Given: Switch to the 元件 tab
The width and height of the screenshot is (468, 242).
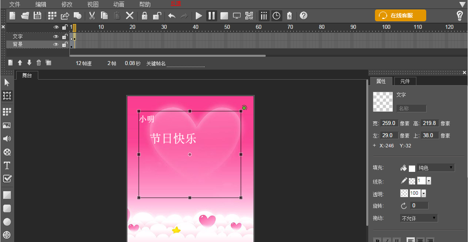Looking at the screenshot, I should coord(405,81).
